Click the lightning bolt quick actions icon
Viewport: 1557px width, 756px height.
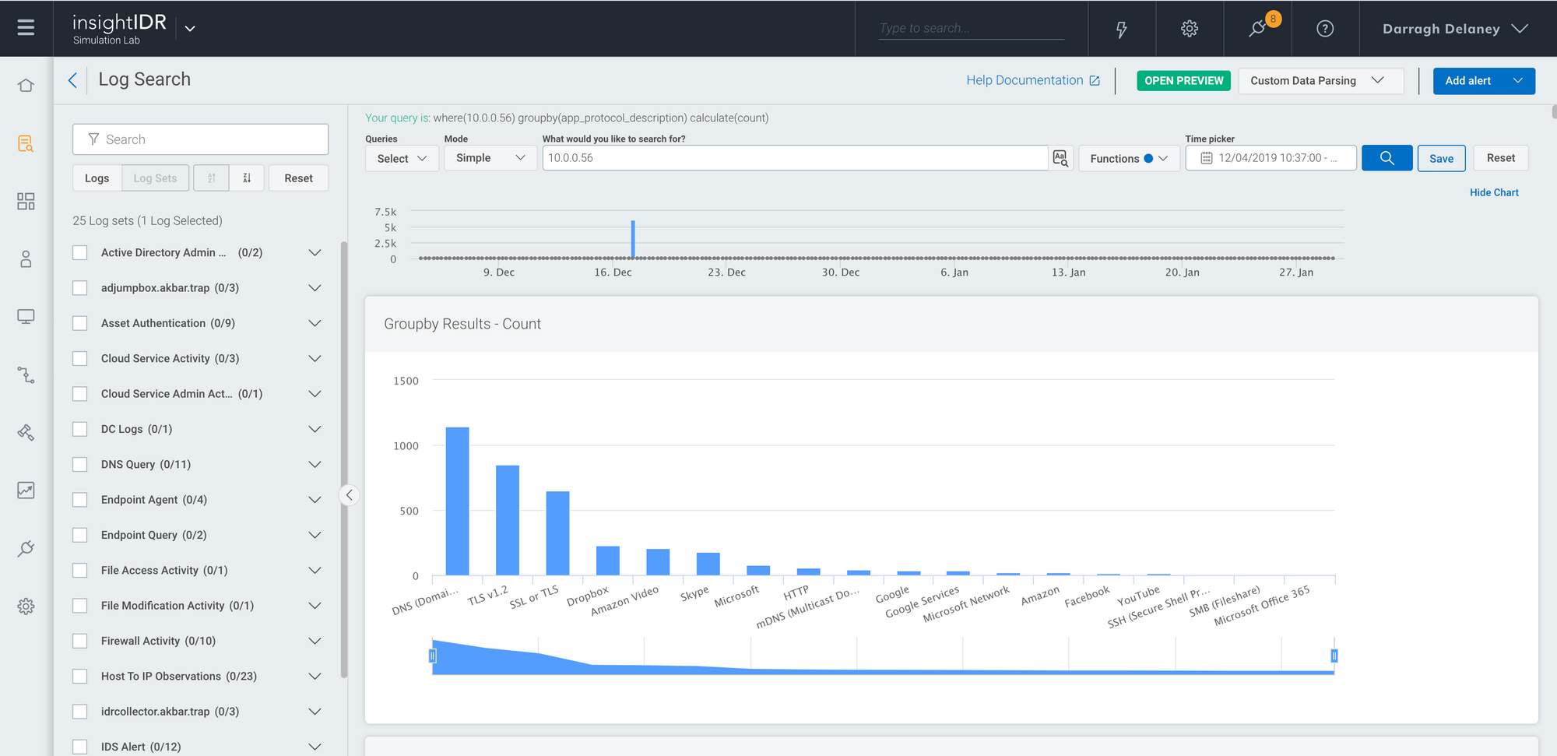coord(1121,29)
